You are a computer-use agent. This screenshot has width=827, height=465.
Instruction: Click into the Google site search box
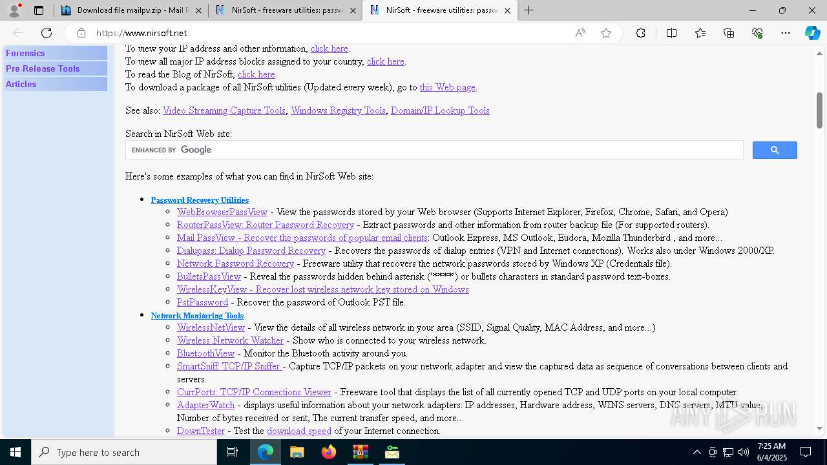pyautogui.click(x=434, y=150)
